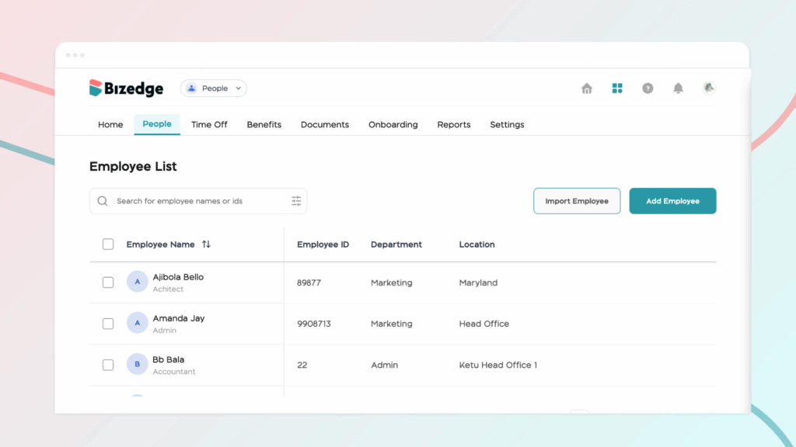Focus the employee search field

[x=198, y=201]
